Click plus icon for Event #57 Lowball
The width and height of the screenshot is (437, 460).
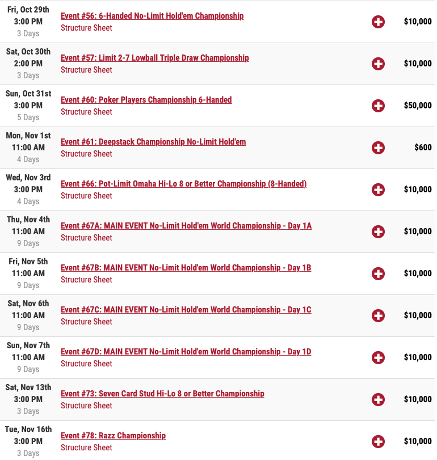click(378, 64)
